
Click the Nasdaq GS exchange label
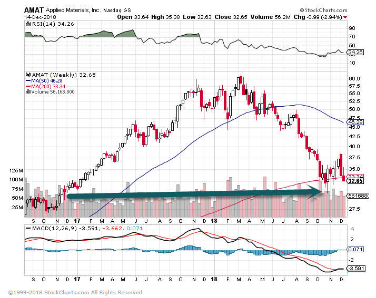pos(117,11)
